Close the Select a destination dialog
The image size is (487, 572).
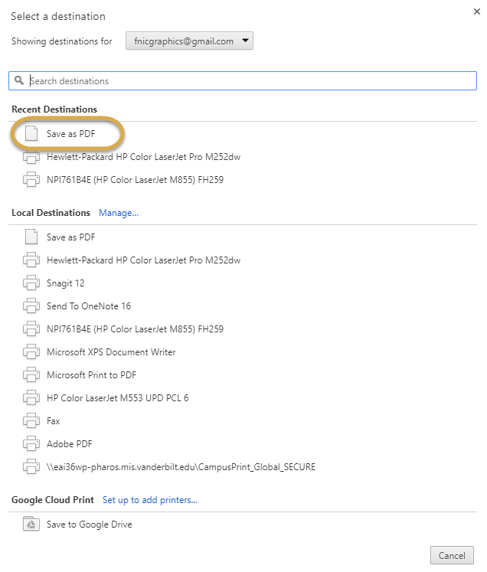(477, 11)
